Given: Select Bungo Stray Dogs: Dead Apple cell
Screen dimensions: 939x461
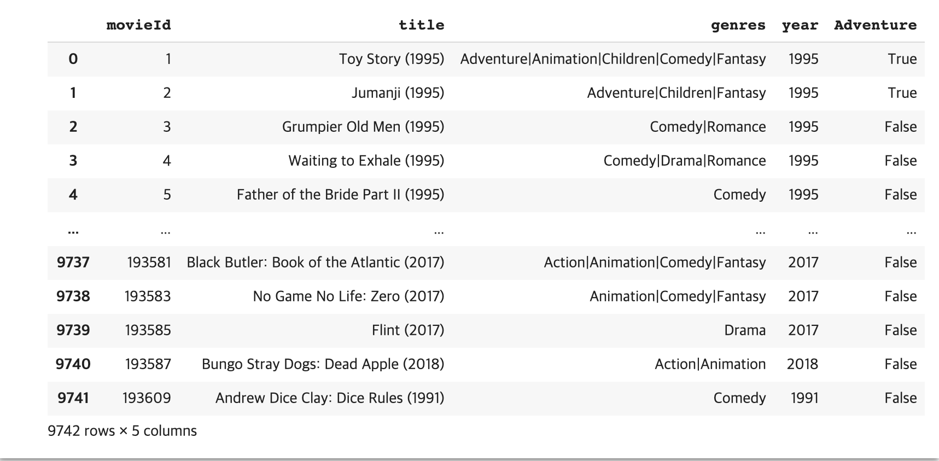Looking at the screenshot, I should click(x=323, y=364).
